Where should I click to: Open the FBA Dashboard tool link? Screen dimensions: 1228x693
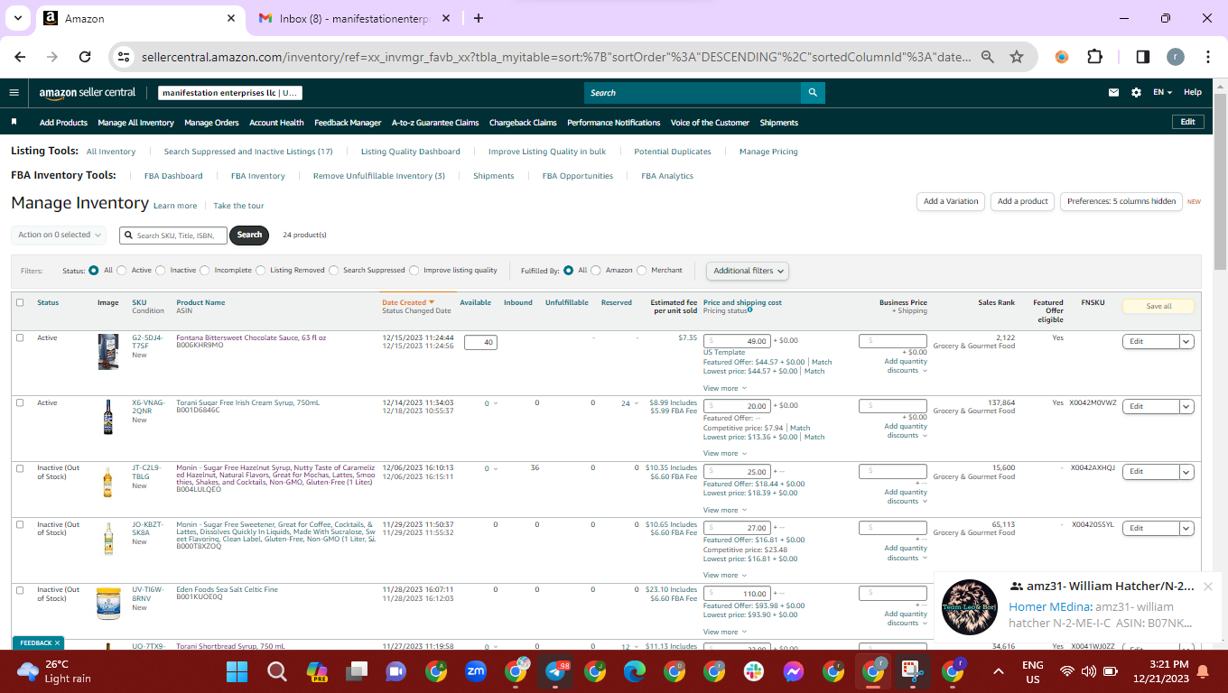point(173,176)
